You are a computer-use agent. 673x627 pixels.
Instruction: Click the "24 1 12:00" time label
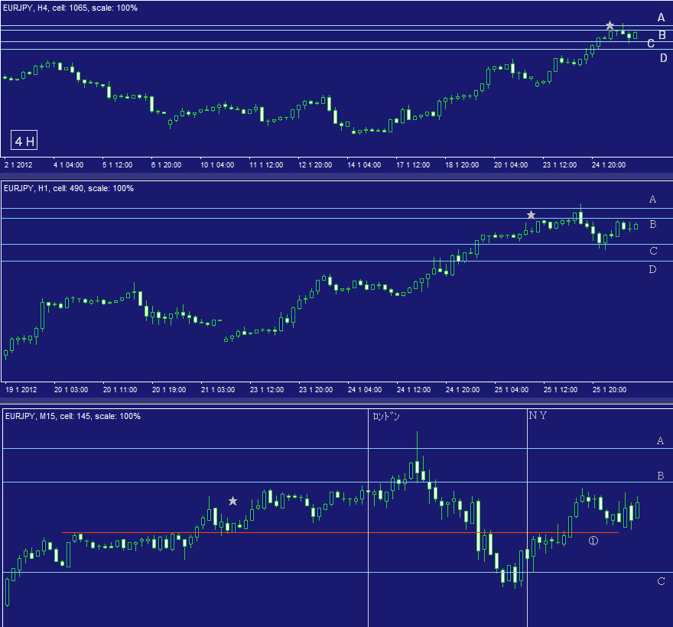point(413,390)
